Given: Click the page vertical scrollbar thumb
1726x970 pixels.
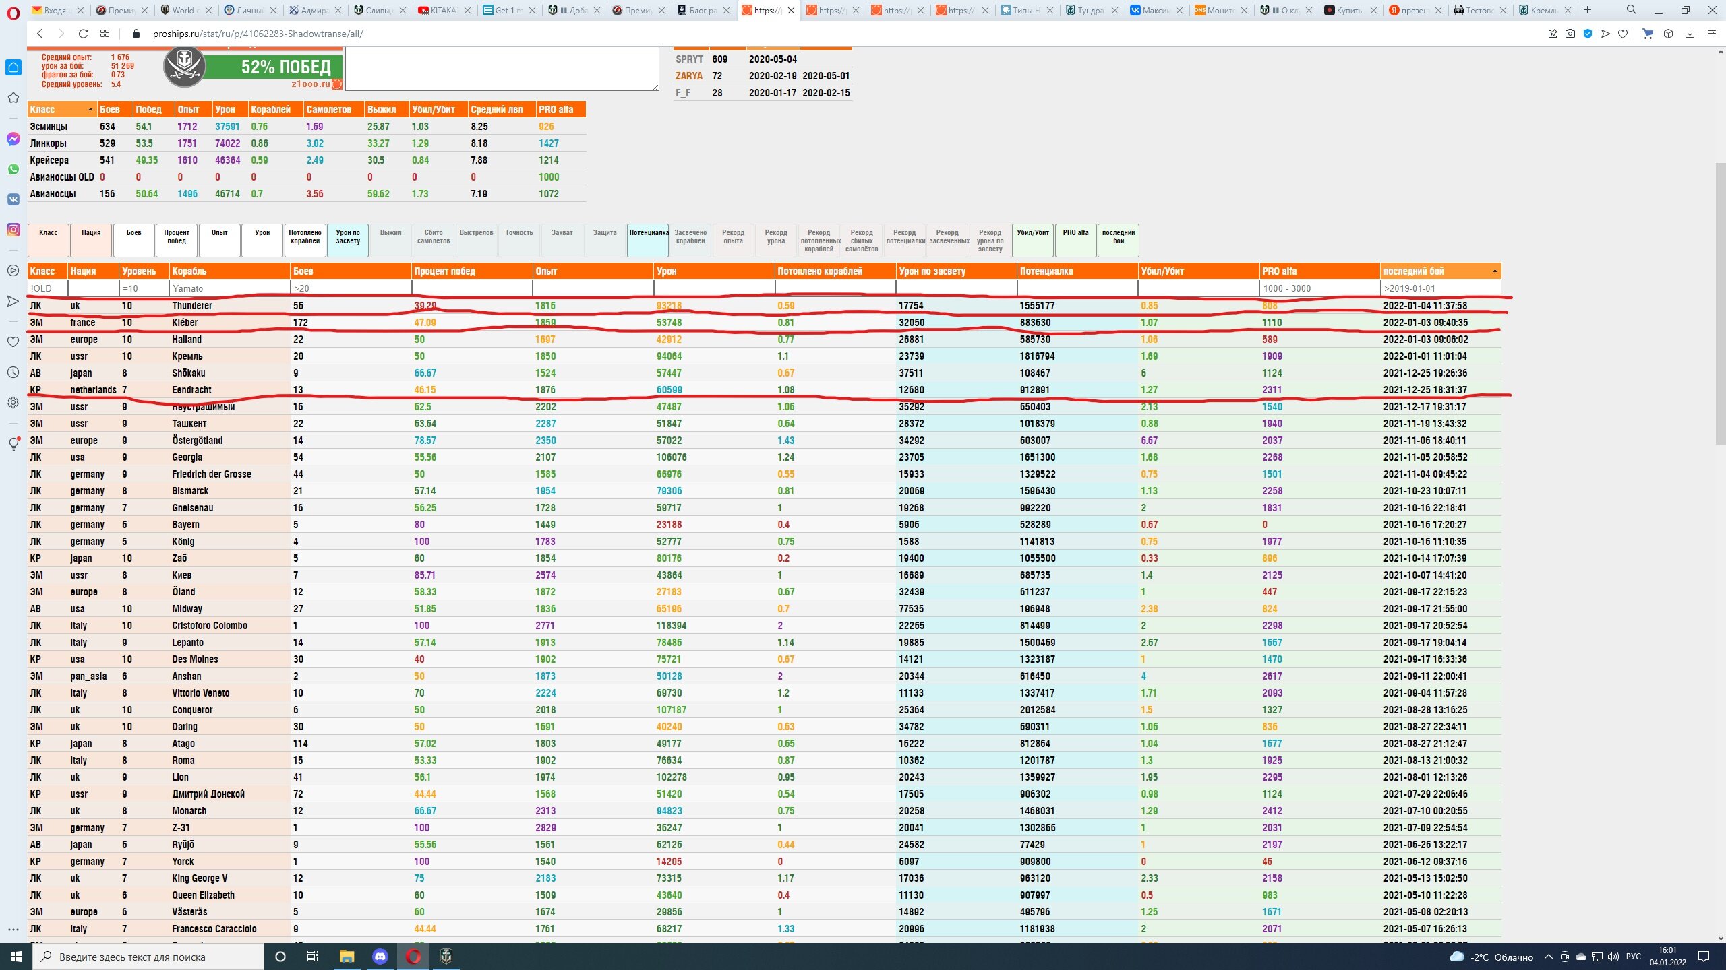Looking at the screenshot, I should (x=1720, y=303).
